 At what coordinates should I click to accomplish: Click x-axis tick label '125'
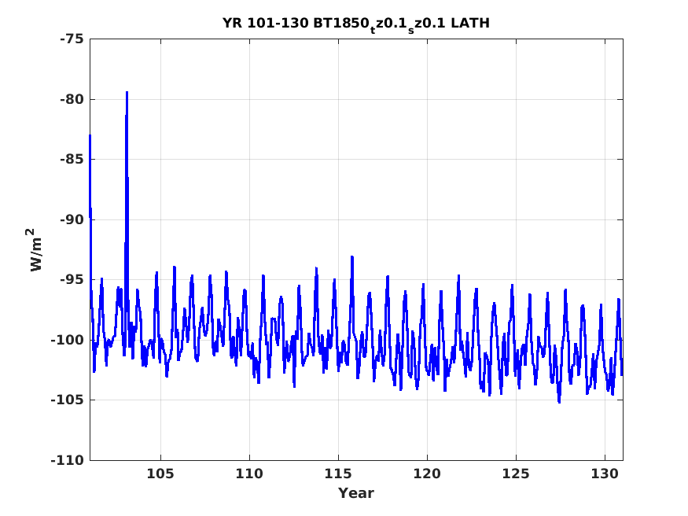516,474
